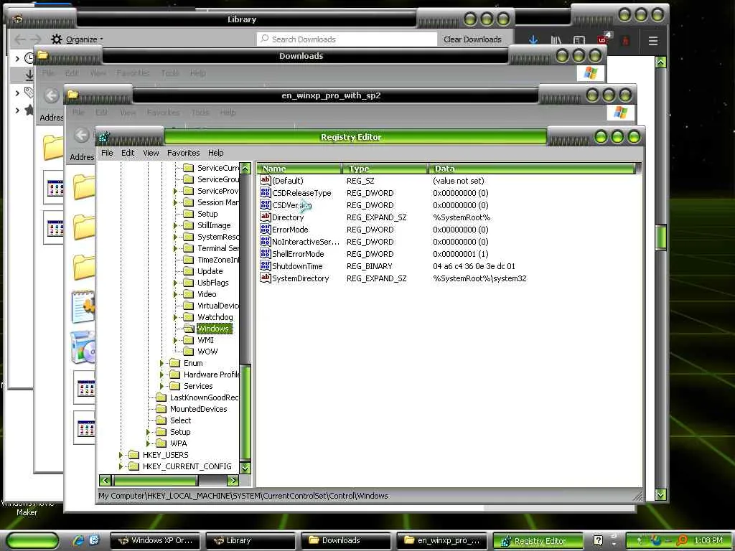Switch to Windows XP Or... taskbar button
Screen dimensions: 735x551
155,540
